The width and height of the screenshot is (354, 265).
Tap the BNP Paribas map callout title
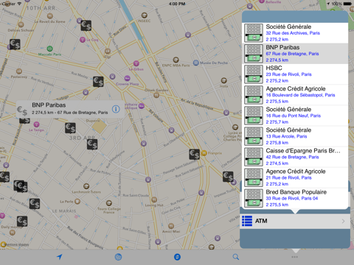[x=49, y=105]
